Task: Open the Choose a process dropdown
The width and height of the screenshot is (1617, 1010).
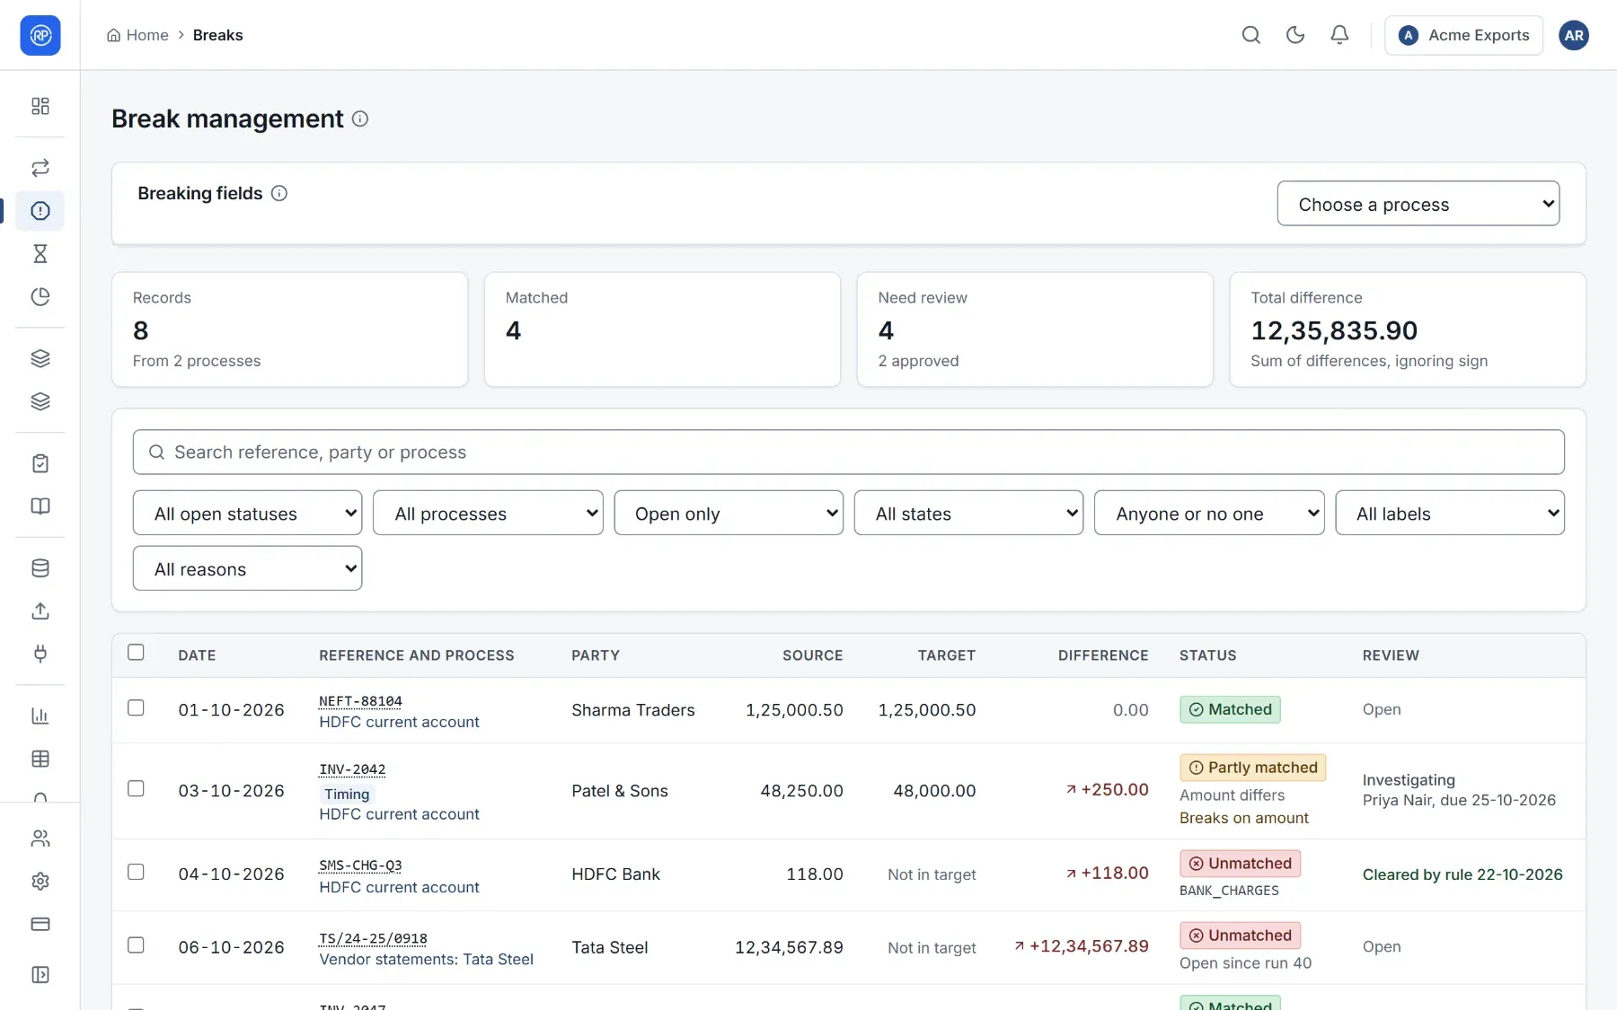Action: click(1418, 204)
